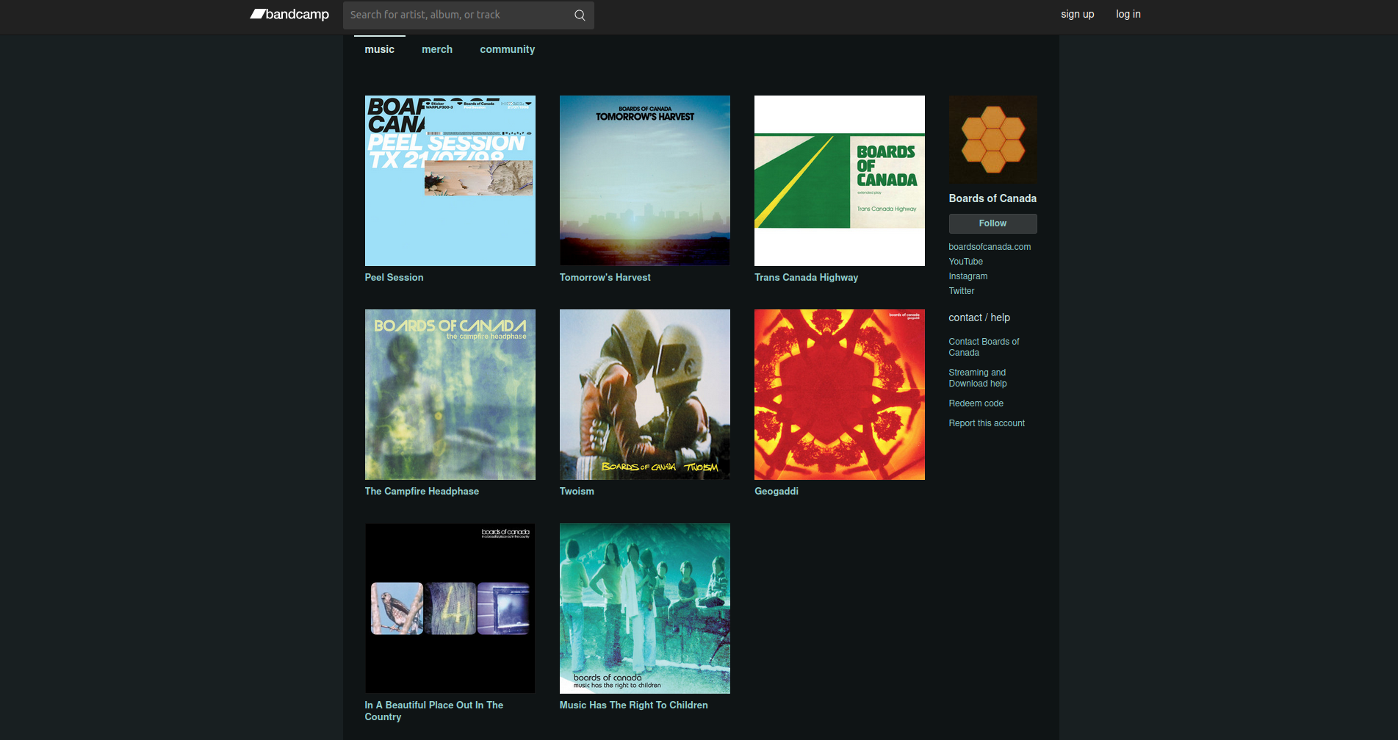The height and width of the screenshot is (740, 1398).
Task: Open the Instagram link
Action: point(968,276)
